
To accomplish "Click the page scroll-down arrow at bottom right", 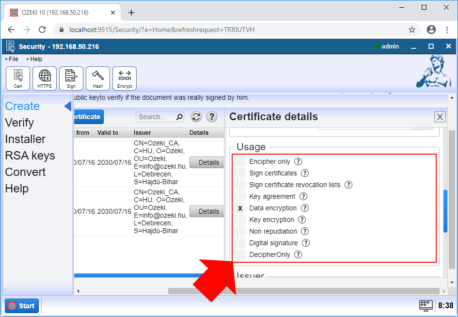I will coord(452,283).
